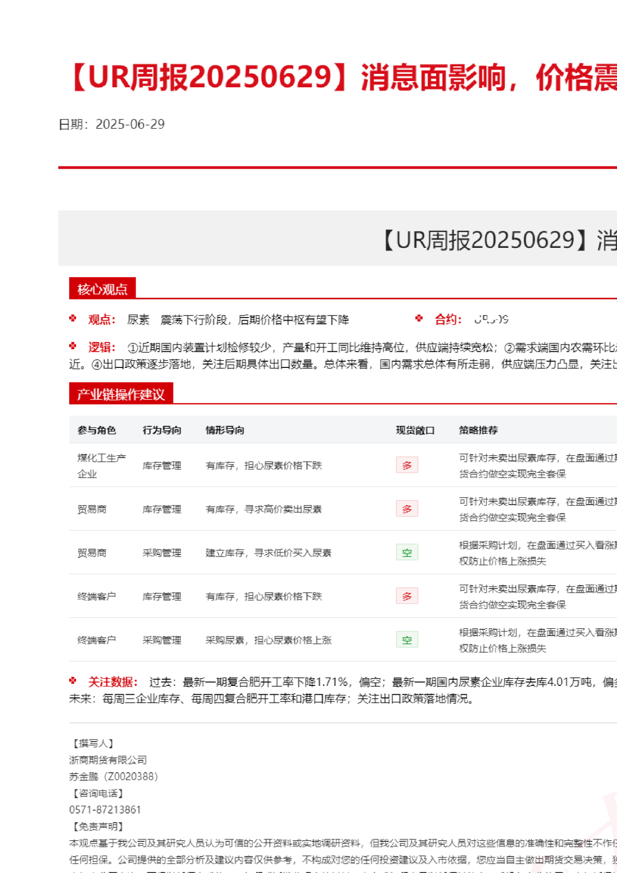Click the 行为导向 column header
The image size is (617, 873).
coord(162,430)
